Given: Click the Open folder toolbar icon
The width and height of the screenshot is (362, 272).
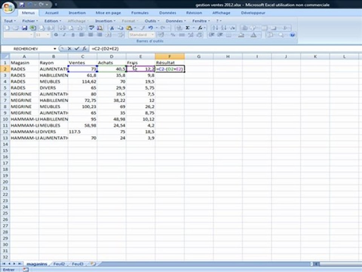Looking at the screenshot, I should [x=15, y=28].
